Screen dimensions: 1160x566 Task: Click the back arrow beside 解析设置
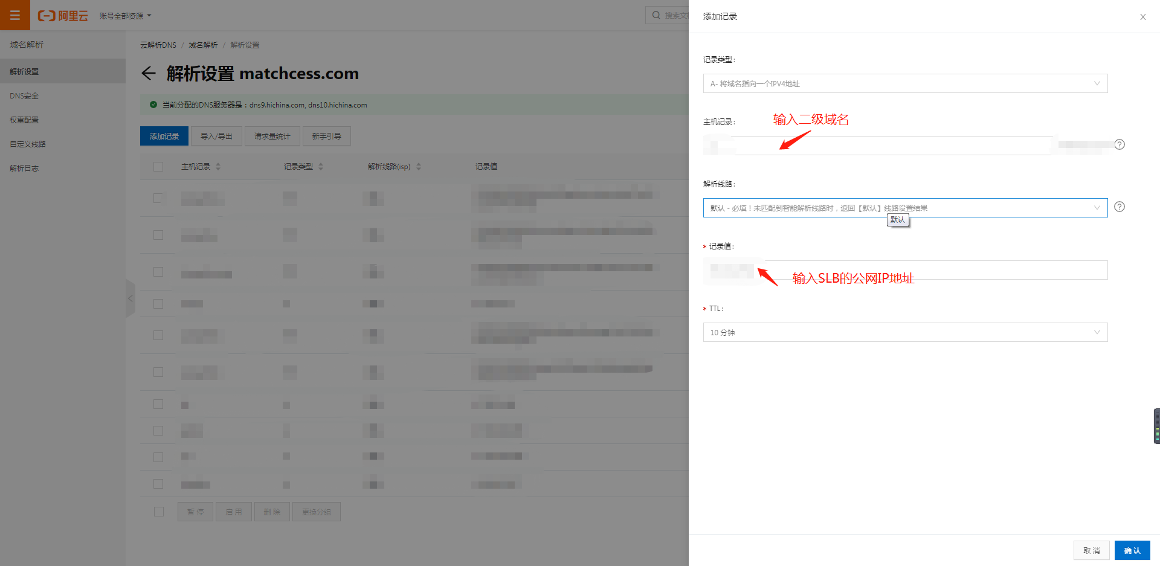pyautogui.click(x=149, y=74)
